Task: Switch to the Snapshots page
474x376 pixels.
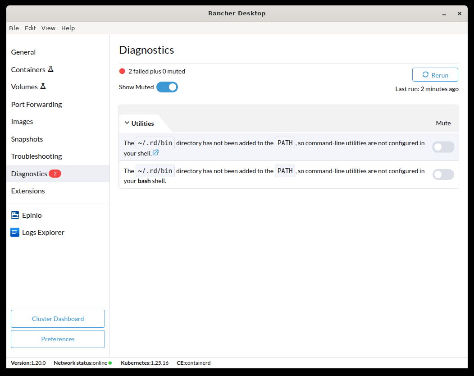Action: point(27,139)
